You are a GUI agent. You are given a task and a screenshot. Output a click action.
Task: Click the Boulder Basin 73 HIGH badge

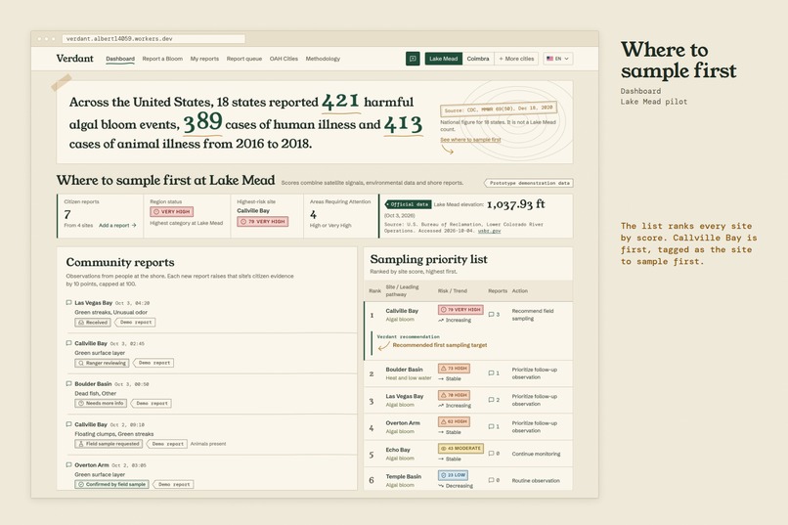click(x=454, y=369)
